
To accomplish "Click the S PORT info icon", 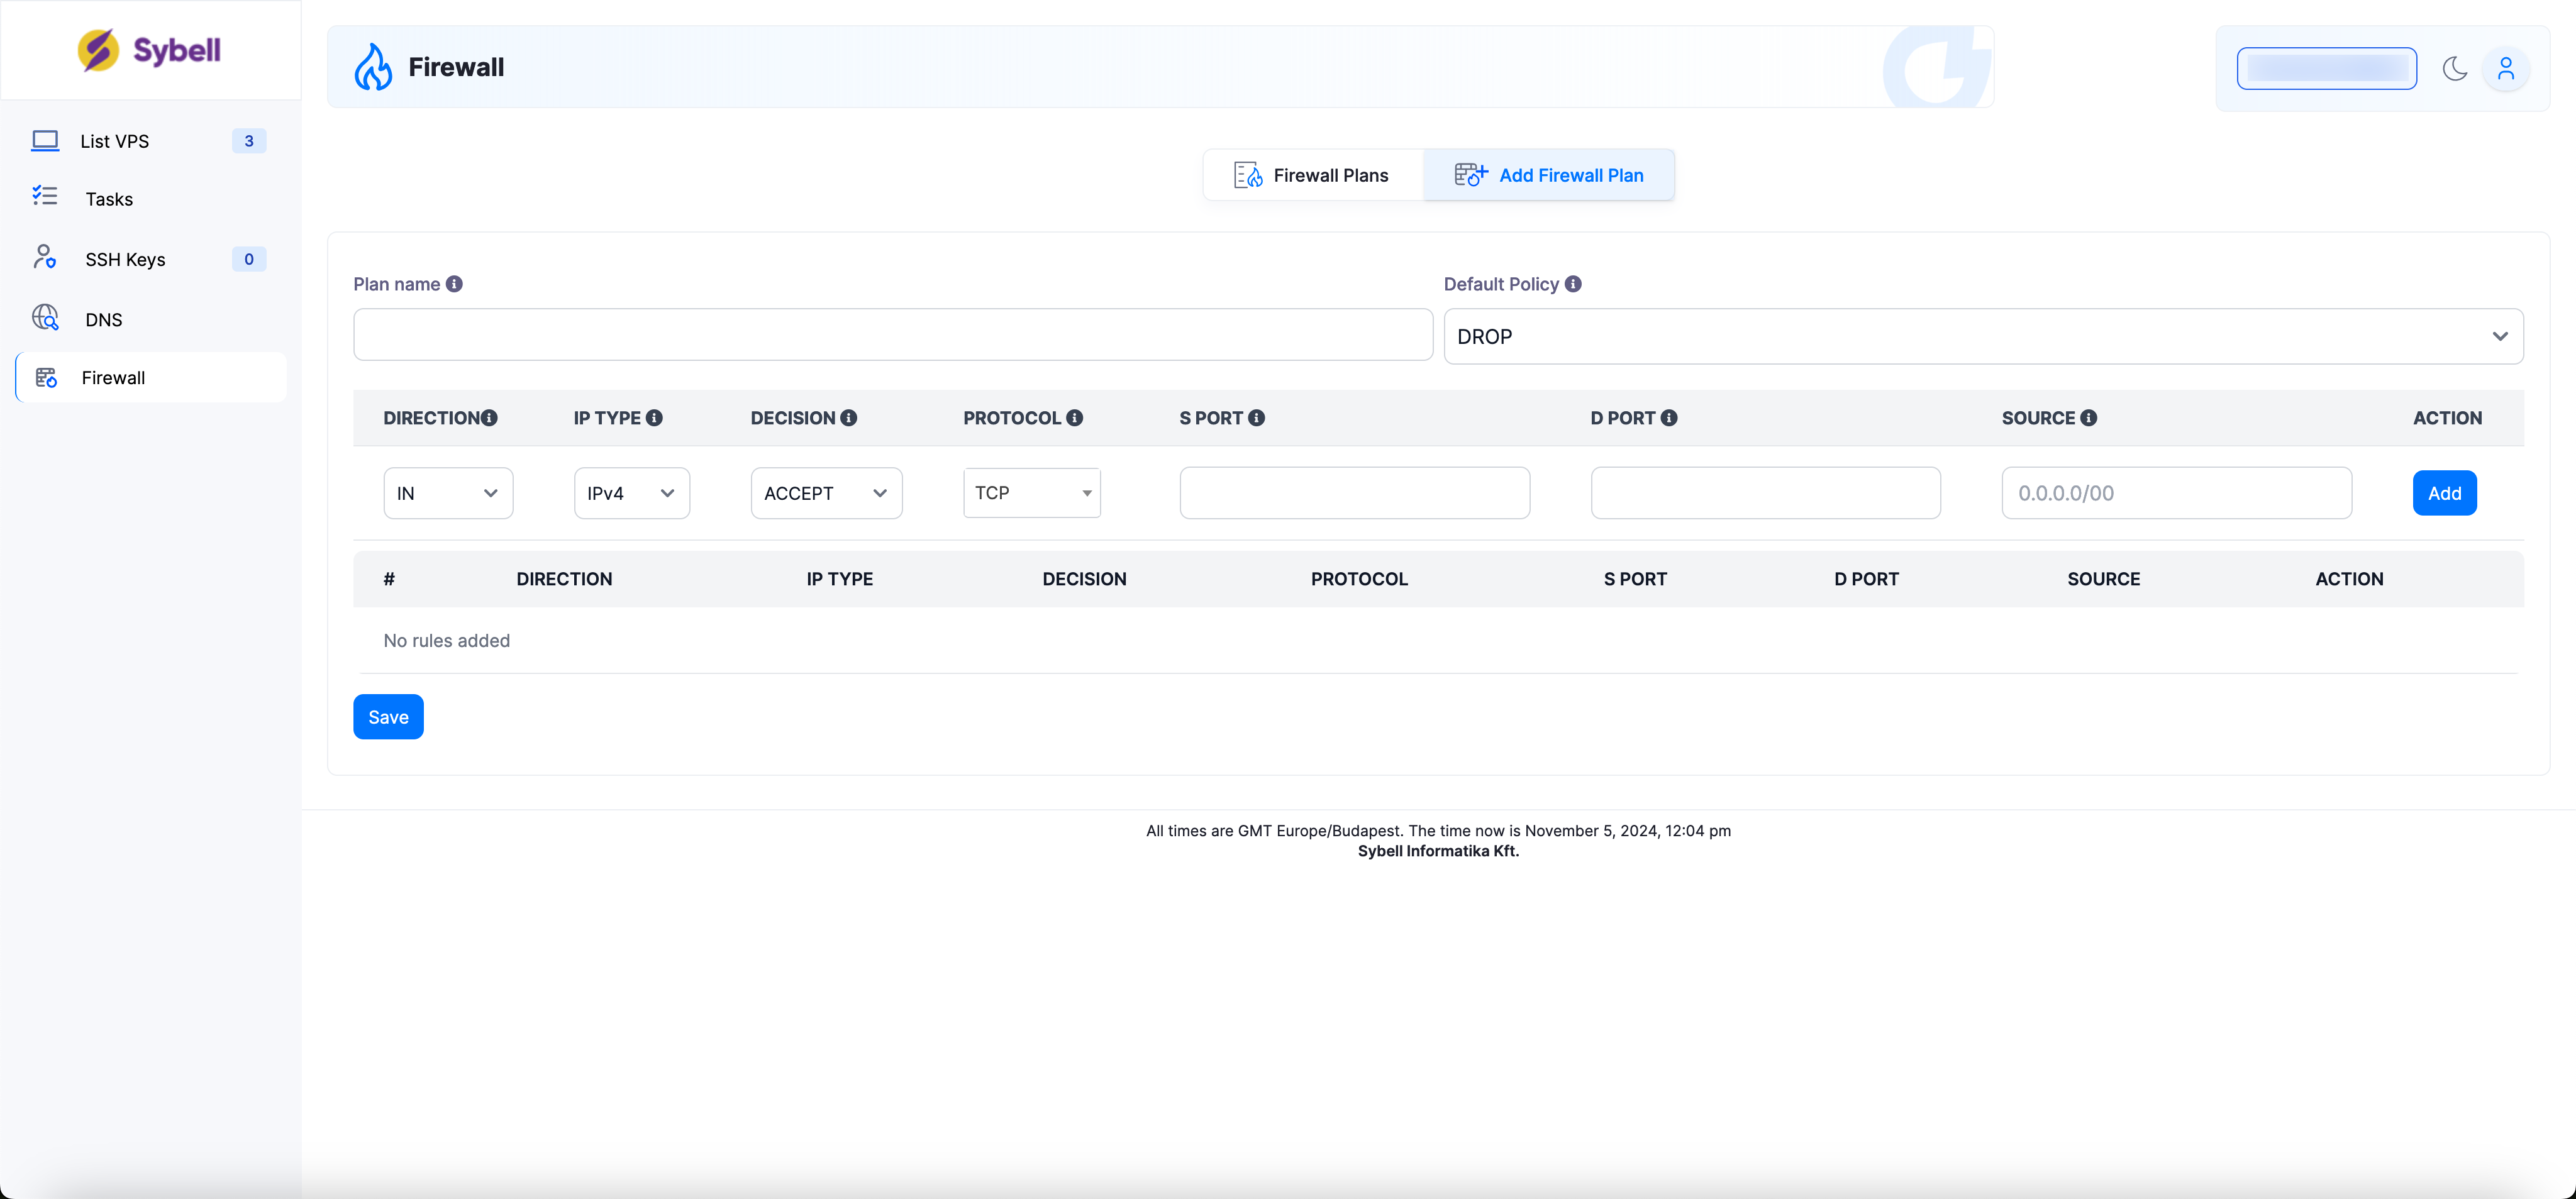I will tap(1256, 418).
